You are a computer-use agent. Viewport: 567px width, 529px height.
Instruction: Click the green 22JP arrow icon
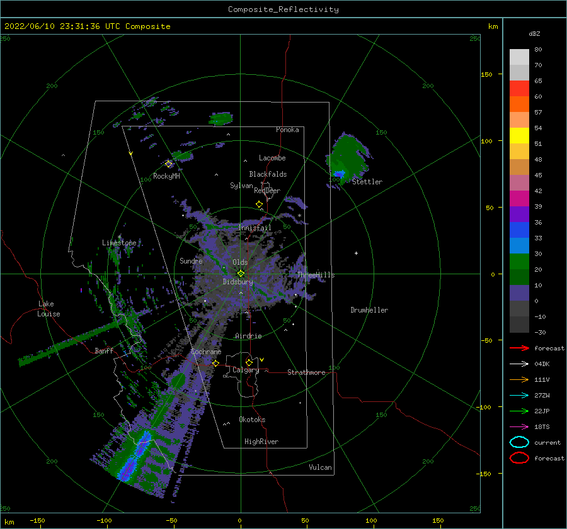coord(519,411)
